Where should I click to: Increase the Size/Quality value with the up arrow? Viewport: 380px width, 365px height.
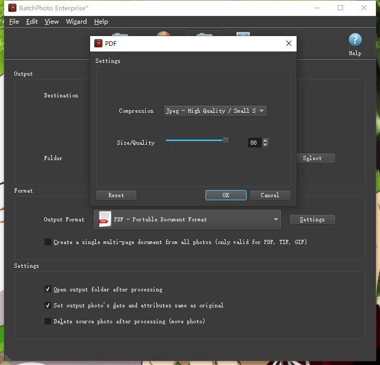click(x=265, y=141)
